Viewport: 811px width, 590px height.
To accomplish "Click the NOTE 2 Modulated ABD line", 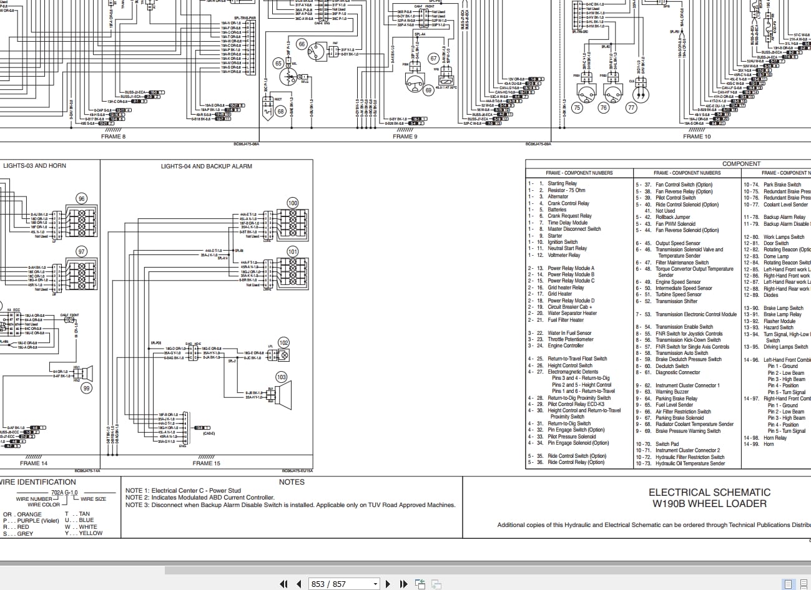I will tap(200, 498).
